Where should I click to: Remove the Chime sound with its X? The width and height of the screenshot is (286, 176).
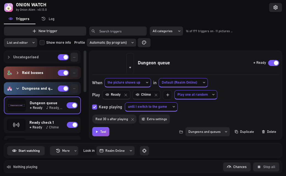(x=156, y=95)
